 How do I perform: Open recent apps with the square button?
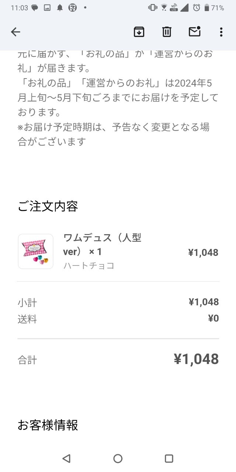click(x=169, y=458)
